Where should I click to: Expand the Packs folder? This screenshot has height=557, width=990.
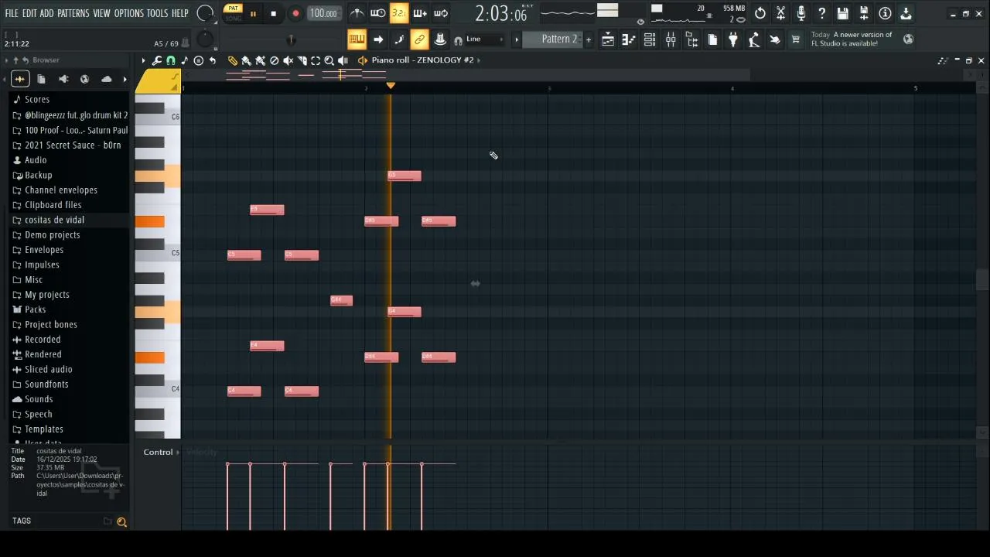tap(36, 309)
